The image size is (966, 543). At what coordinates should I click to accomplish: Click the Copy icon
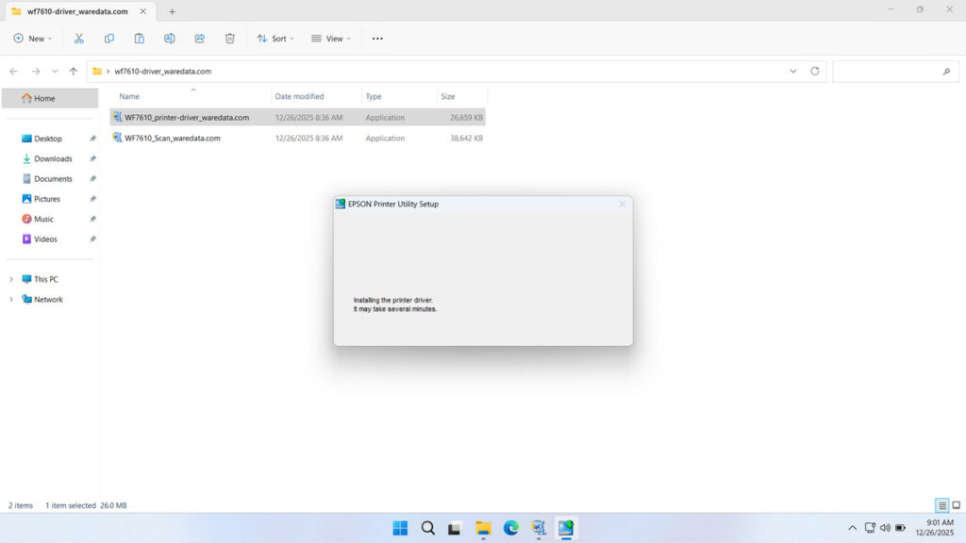coord(109,39)
